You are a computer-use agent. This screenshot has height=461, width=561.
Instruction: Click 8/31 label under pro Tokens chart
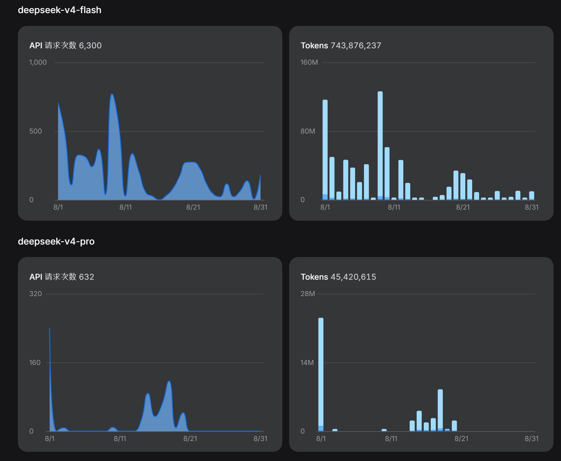pos(532,439)
